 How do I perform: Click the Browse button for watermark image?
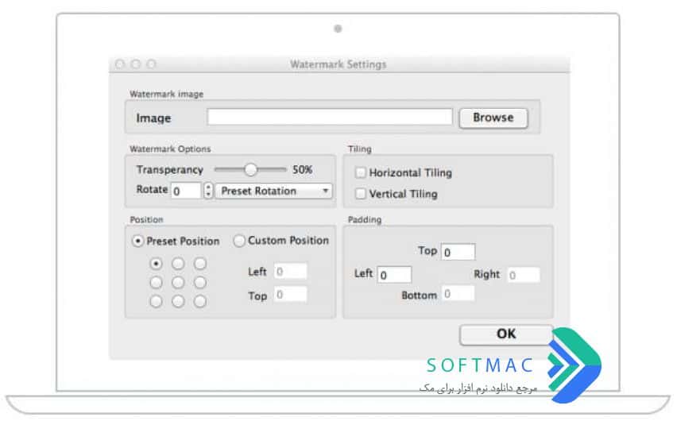pyautogui.click(x=493, y=118)
